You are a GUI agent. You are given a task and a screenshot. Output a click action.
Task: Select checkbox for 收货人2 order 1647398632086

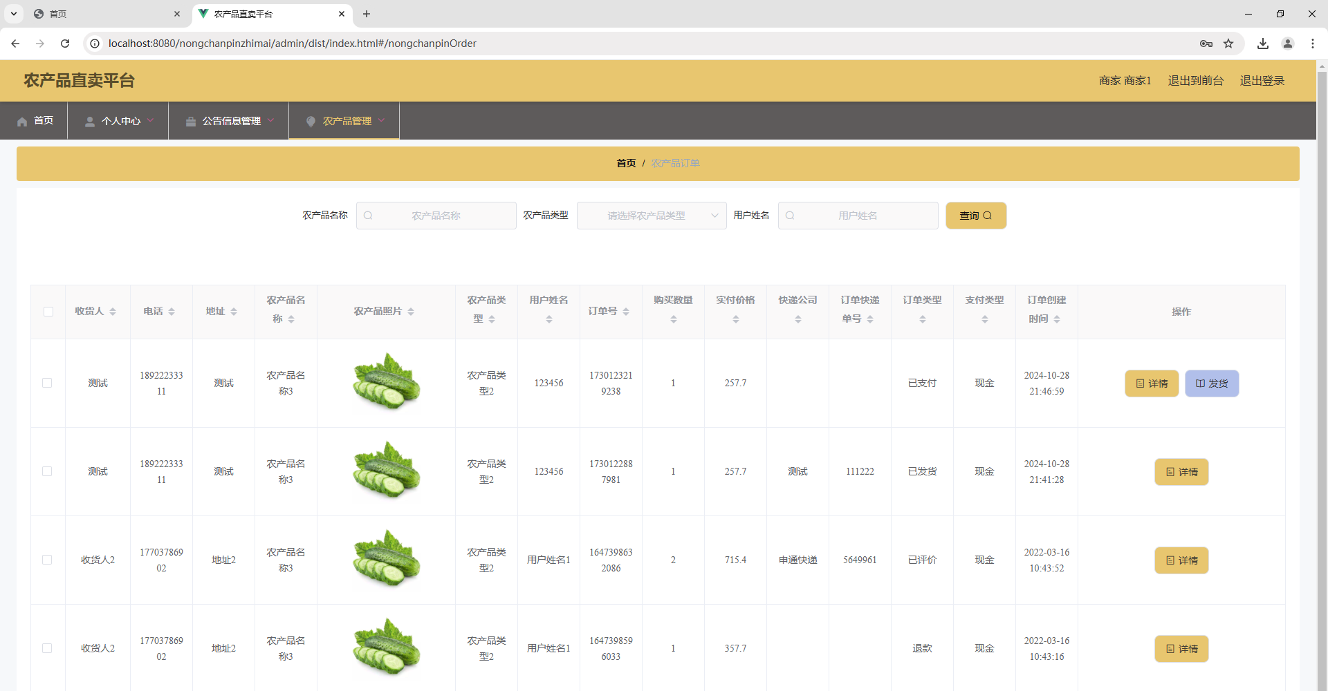(x=47, y=560)
